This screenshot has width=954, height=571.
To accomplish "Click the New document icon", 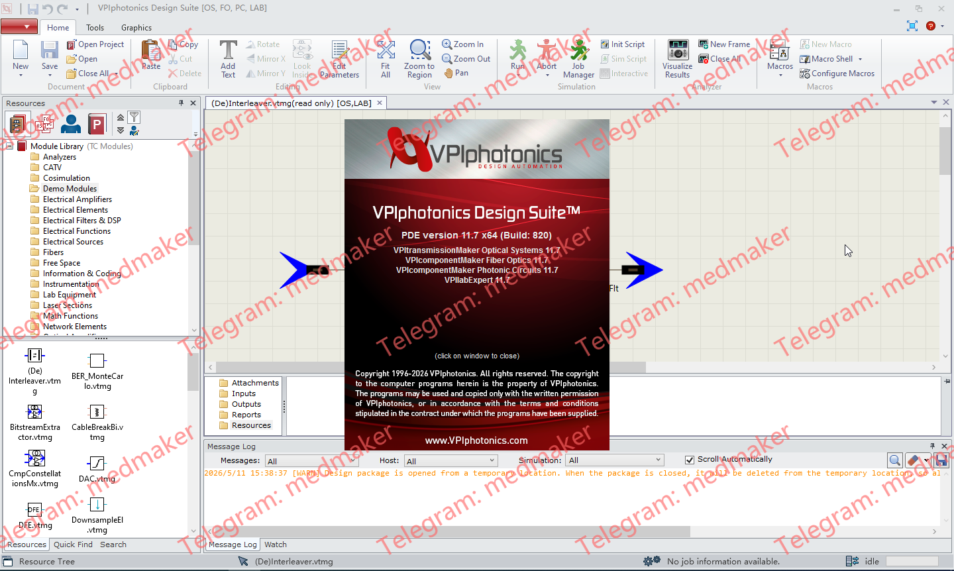I will click(x=21, y=50).
